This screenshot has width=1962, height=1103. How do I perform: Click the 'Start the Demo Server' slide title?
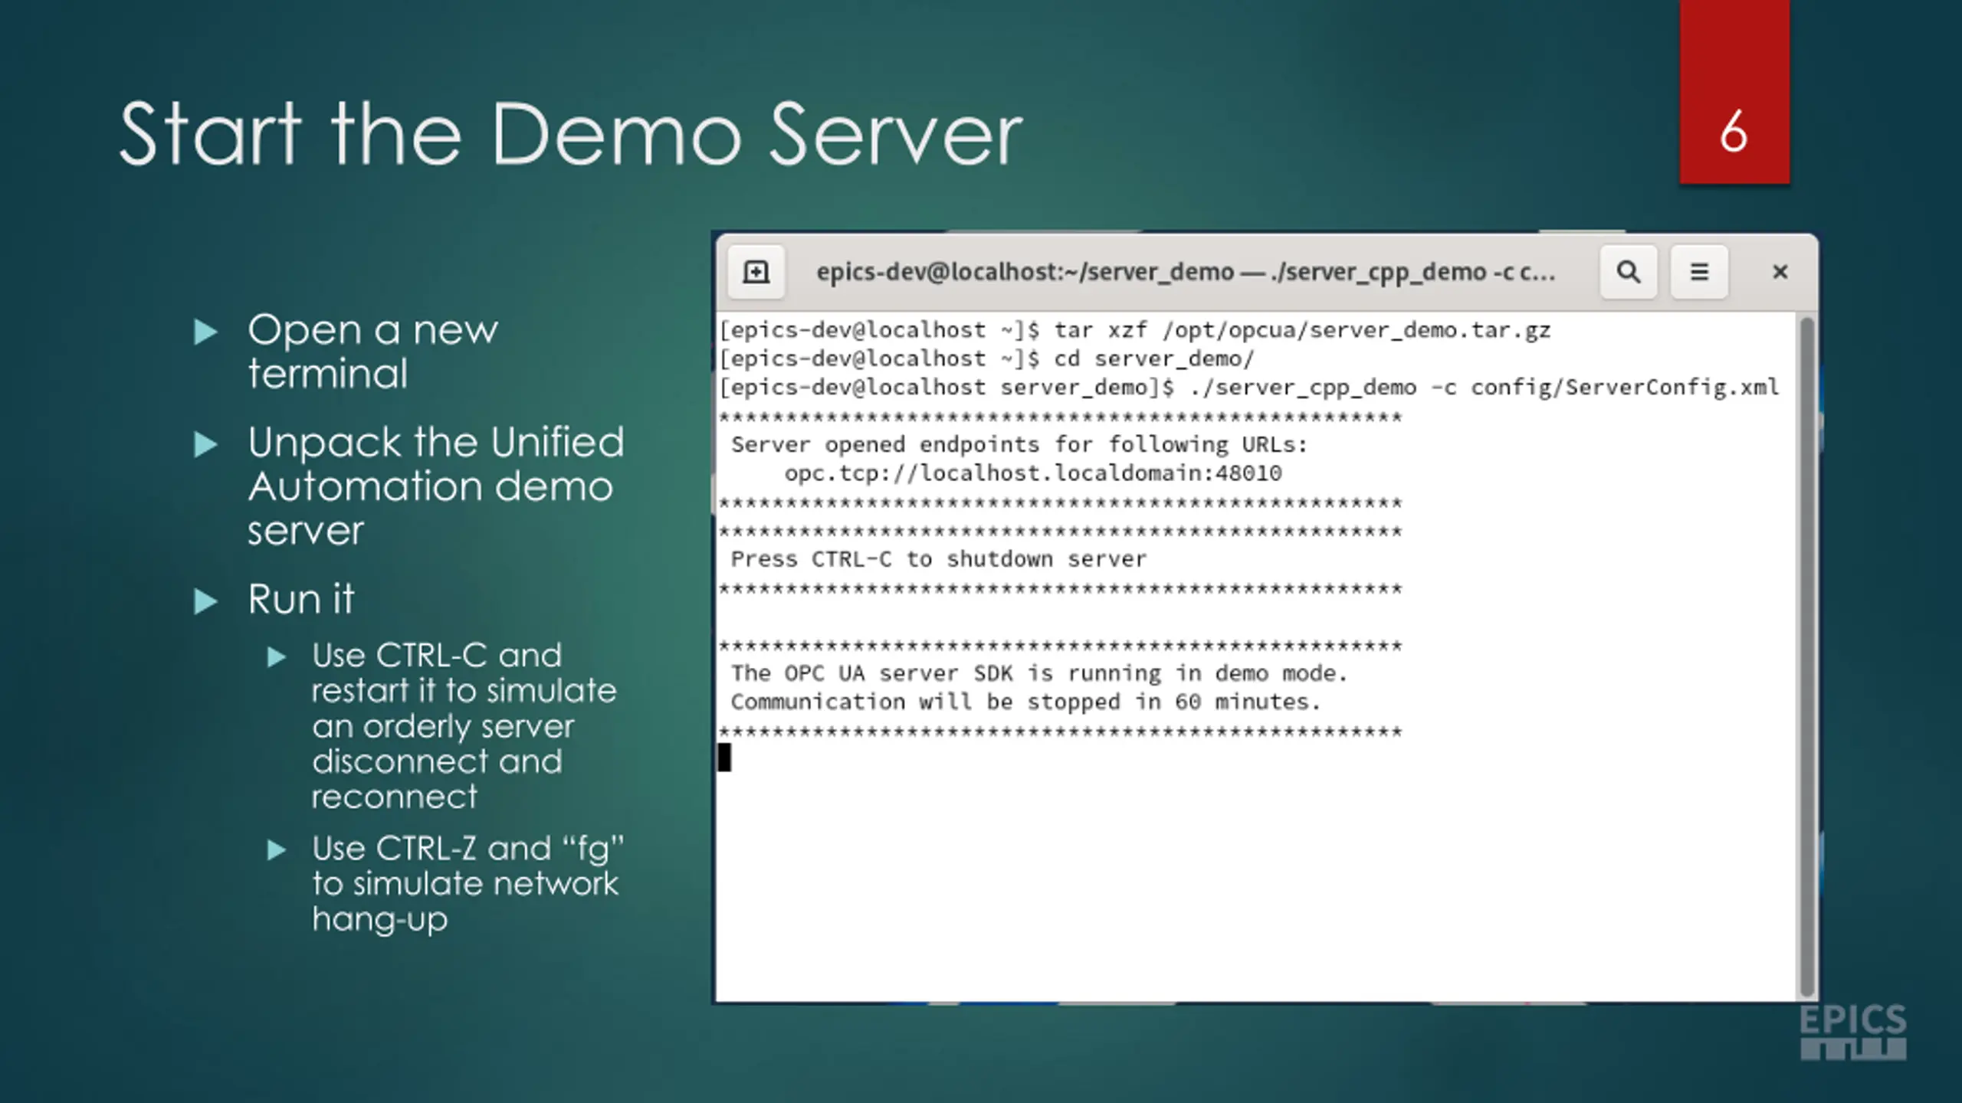tap(571, 135)
